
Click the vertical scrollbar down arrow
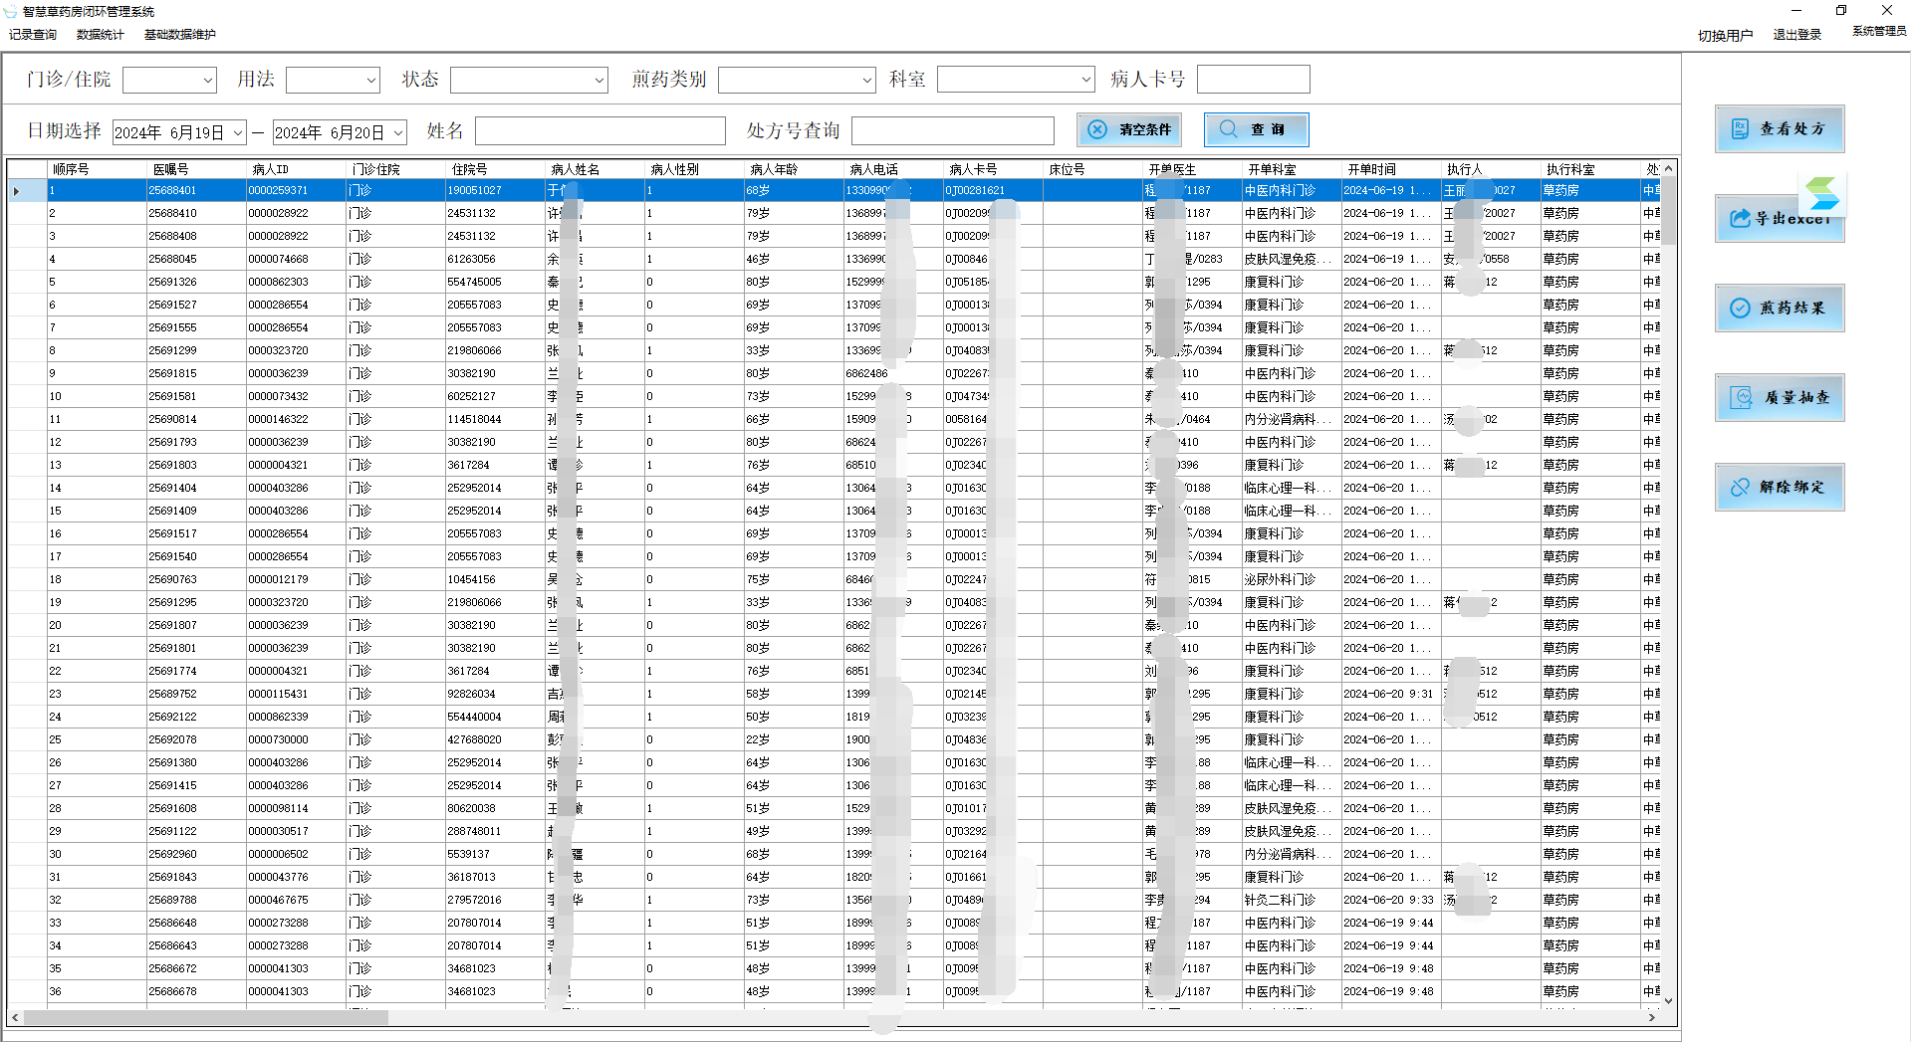point(1668,1000)
